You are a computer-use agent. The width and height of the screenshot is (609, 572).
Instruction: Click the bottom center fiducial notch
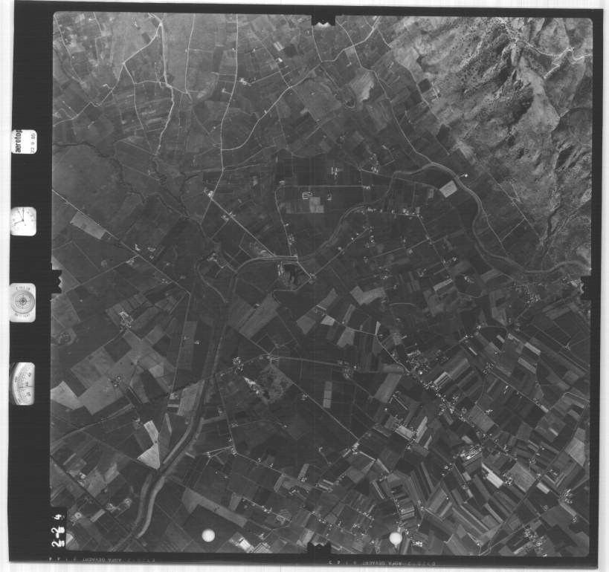click(x=318, y=550)
